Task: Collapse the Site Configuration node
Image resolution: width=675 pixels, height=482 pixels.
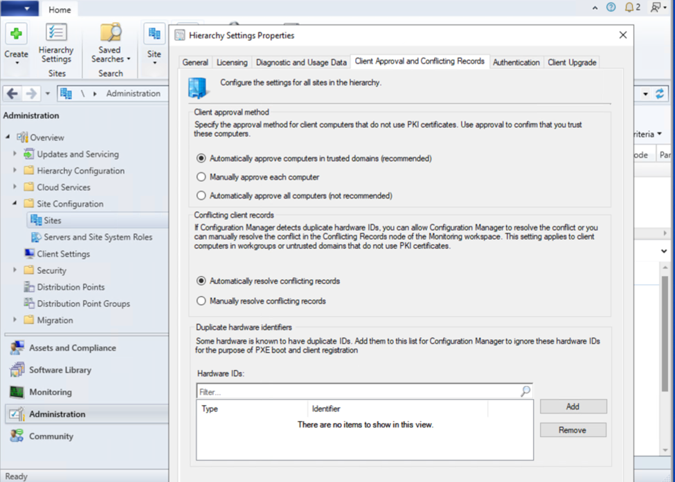Action: pos(15,203)
